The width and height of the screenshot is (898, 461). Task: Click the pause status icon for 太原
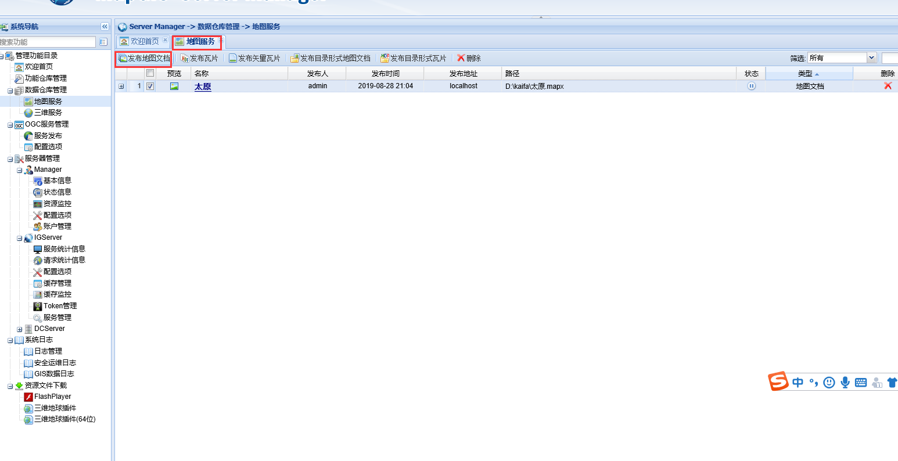click(x=751, y=86)
